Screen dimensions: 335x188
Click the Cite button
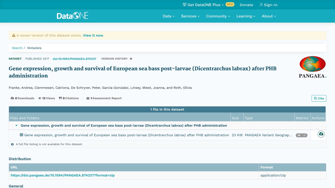point(319,98)
